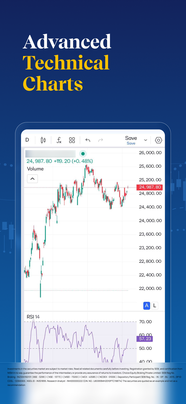Toggle auto scale A button
The width and height of the screenshot is (186, 404).
(x=147, y=305)
